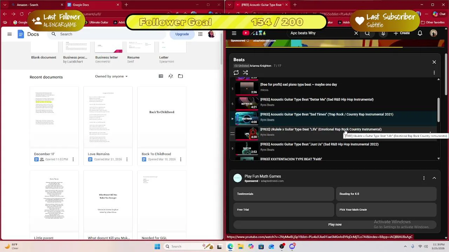Open tab search dropdown in YouTube browser window
Image resolution: width=449 pixels, height=252 pixels.
tap(229, 5)
